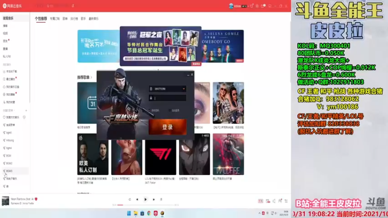388x218 pixels.
Task: Add a new playlist with plus icon
Action: 26,110
